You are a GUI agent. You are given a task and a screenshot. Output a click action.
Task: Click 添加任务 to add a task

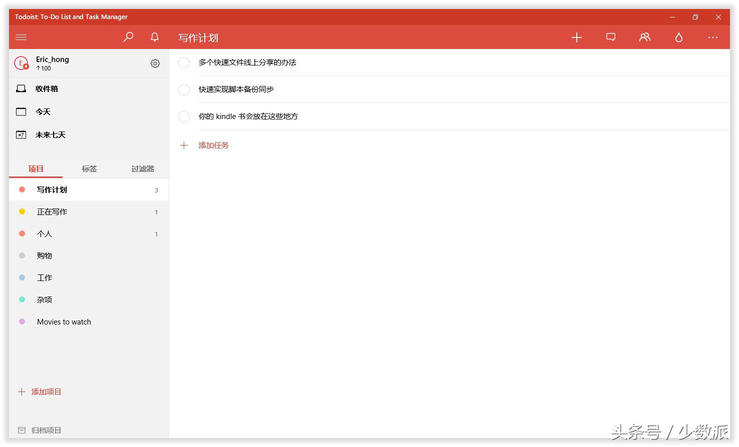coord(213,145)
